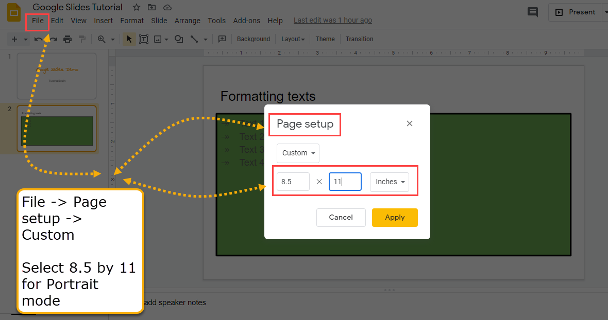The width and height of the screenshot is (608, 320).
Task: Open the Add-ons menu
Action: [246, 21]
